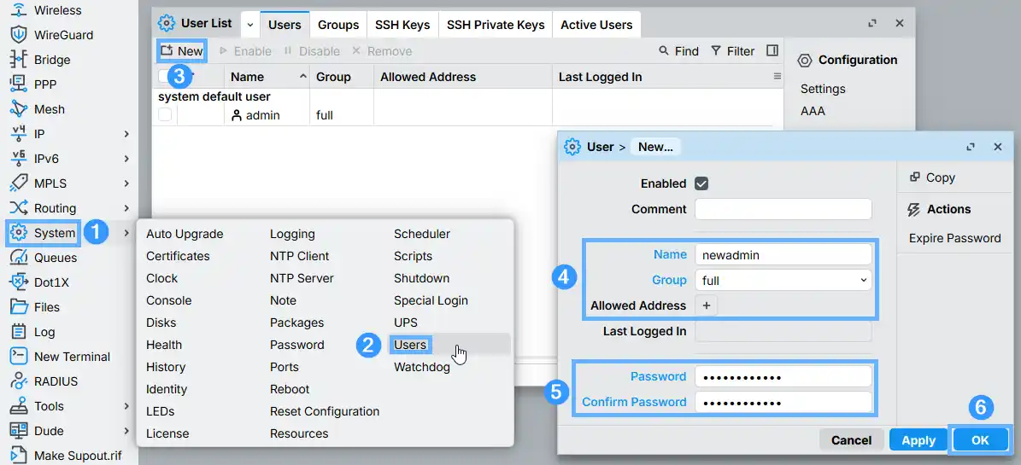This screenshot has width=1021, height=465.
Task: Expand the Dude submenu arrow
Action: click(x=126, y=430)
